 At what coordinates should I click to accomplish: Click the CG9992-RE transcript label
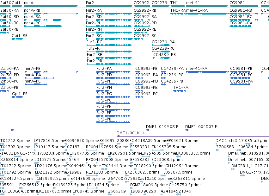(x=145, y=29)
